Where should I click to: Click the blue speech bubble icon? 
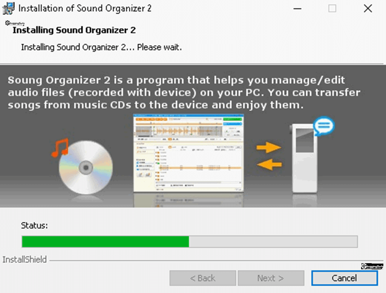(324, 126)
